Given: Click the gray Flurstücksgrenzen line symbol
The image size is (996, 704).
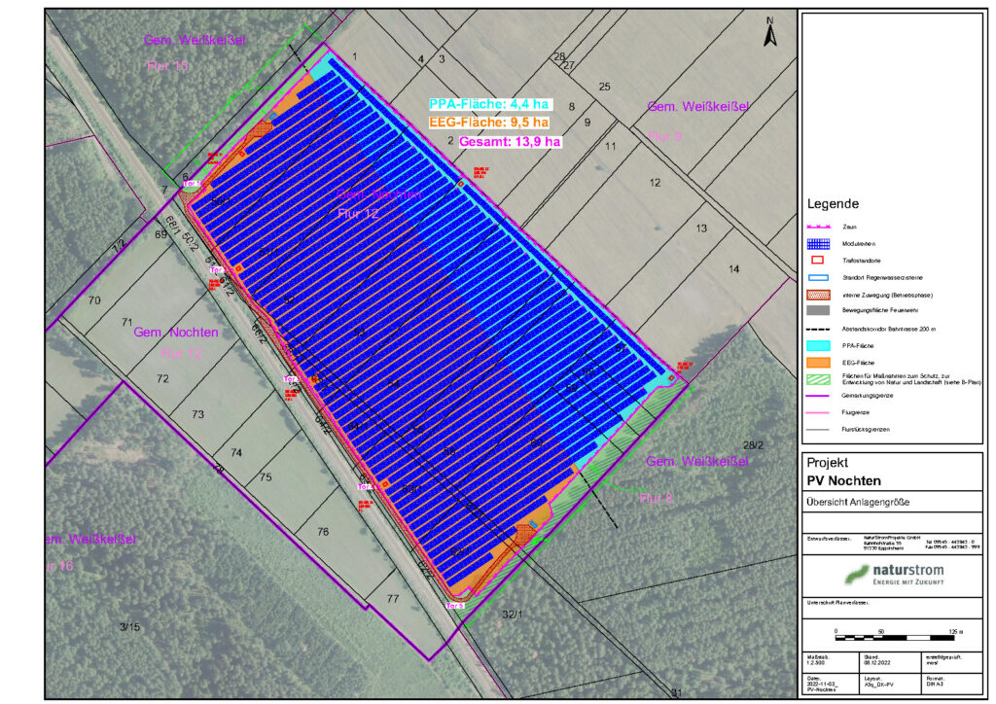Looking at the screenshot, I should [818, 429].
